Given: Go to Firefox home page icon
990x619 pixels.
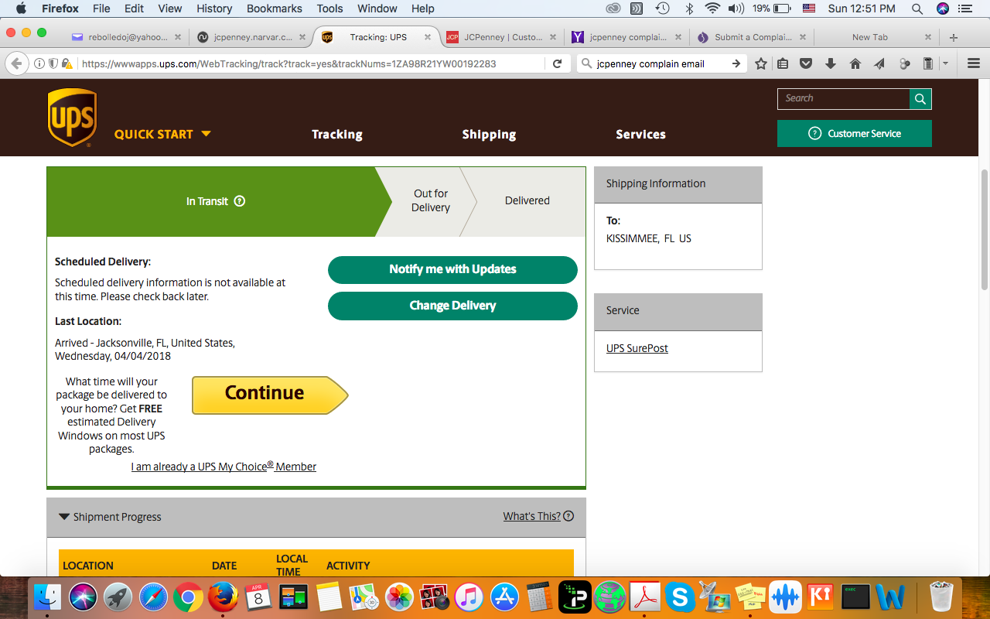Looking at the screenshot, I should click(x=855, y=63).
